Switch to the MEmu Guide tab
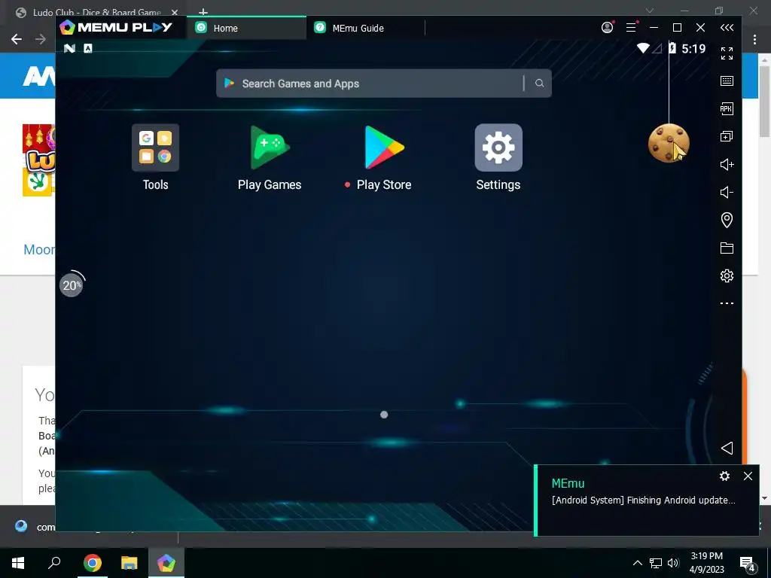This screenshot has height=578, width=771. (x=365, y=28)
